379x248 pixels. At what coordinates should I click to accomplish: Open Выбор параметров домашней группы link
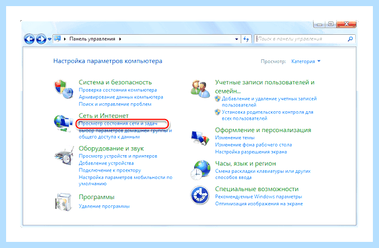point(125,134)
